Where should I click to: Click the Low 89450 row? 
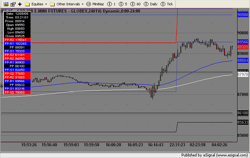coord(17,32)
